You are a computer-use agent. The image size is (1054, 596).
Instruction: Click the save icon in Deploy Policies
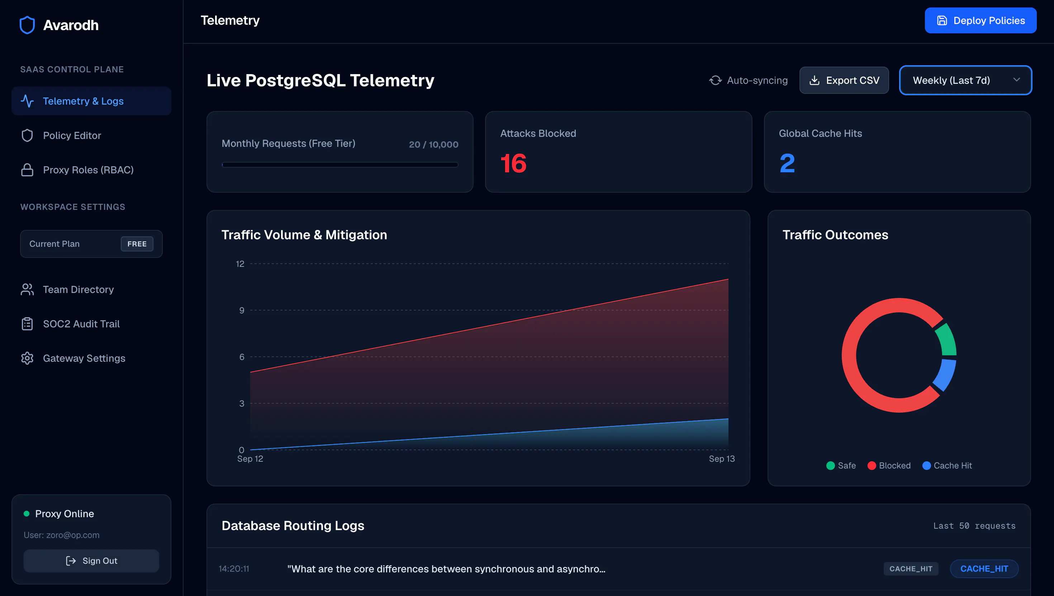(942, 20)
